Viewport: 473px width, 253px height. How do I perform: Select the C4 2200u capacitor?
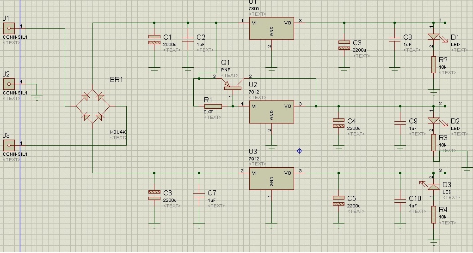tap(339, 123)
